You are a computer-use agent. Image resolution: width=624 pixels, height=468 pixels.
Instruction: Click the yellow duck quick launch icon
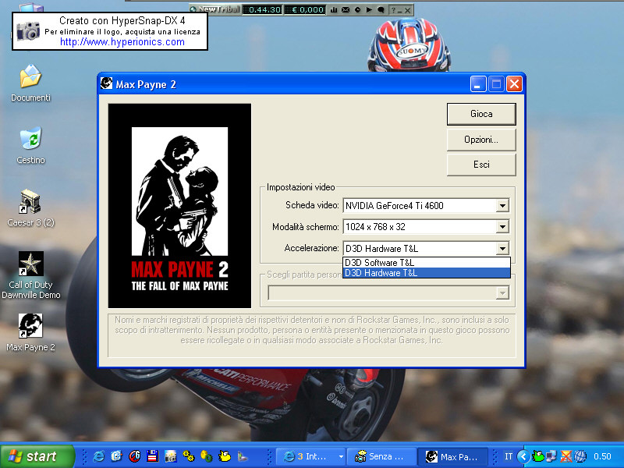(225, 456)
